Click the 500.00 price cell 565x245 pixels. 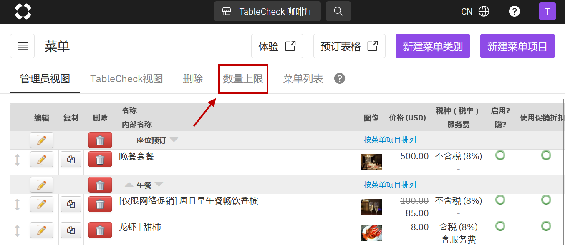point(414,156)
